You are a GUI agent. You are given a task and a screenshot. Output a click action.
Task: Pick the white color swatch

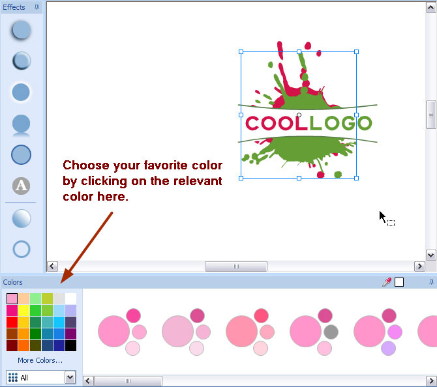coord(71,299)
